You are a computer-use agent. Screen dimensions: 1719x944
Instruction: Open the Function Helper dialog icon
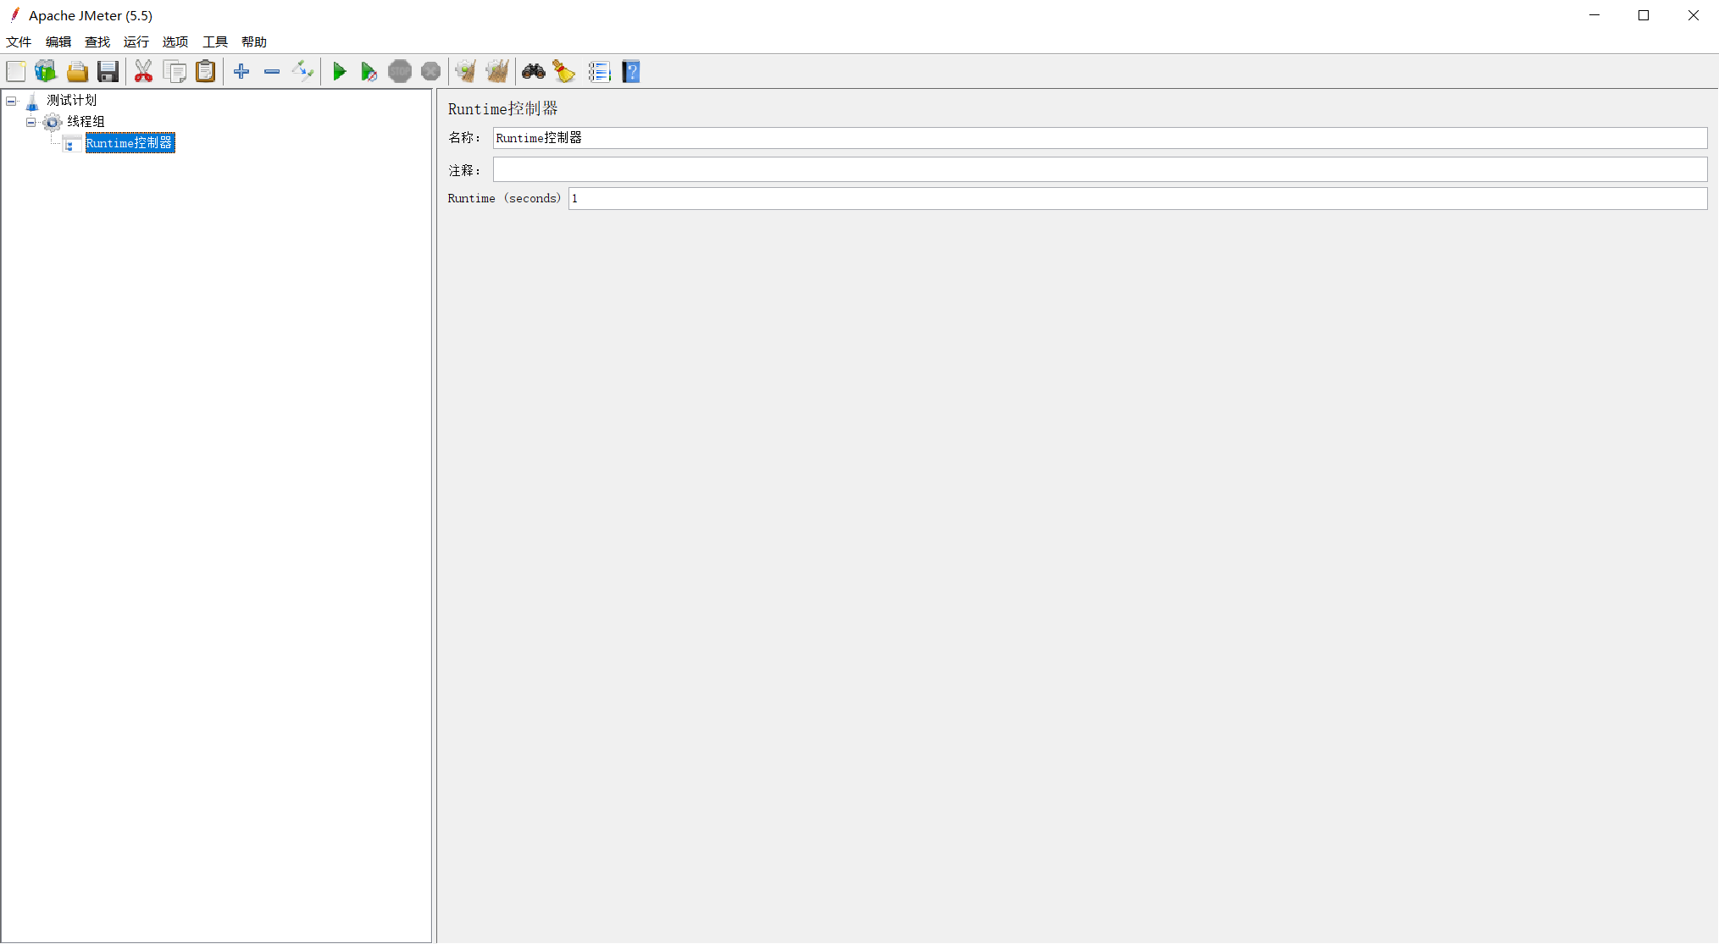(x=600, y=72)
